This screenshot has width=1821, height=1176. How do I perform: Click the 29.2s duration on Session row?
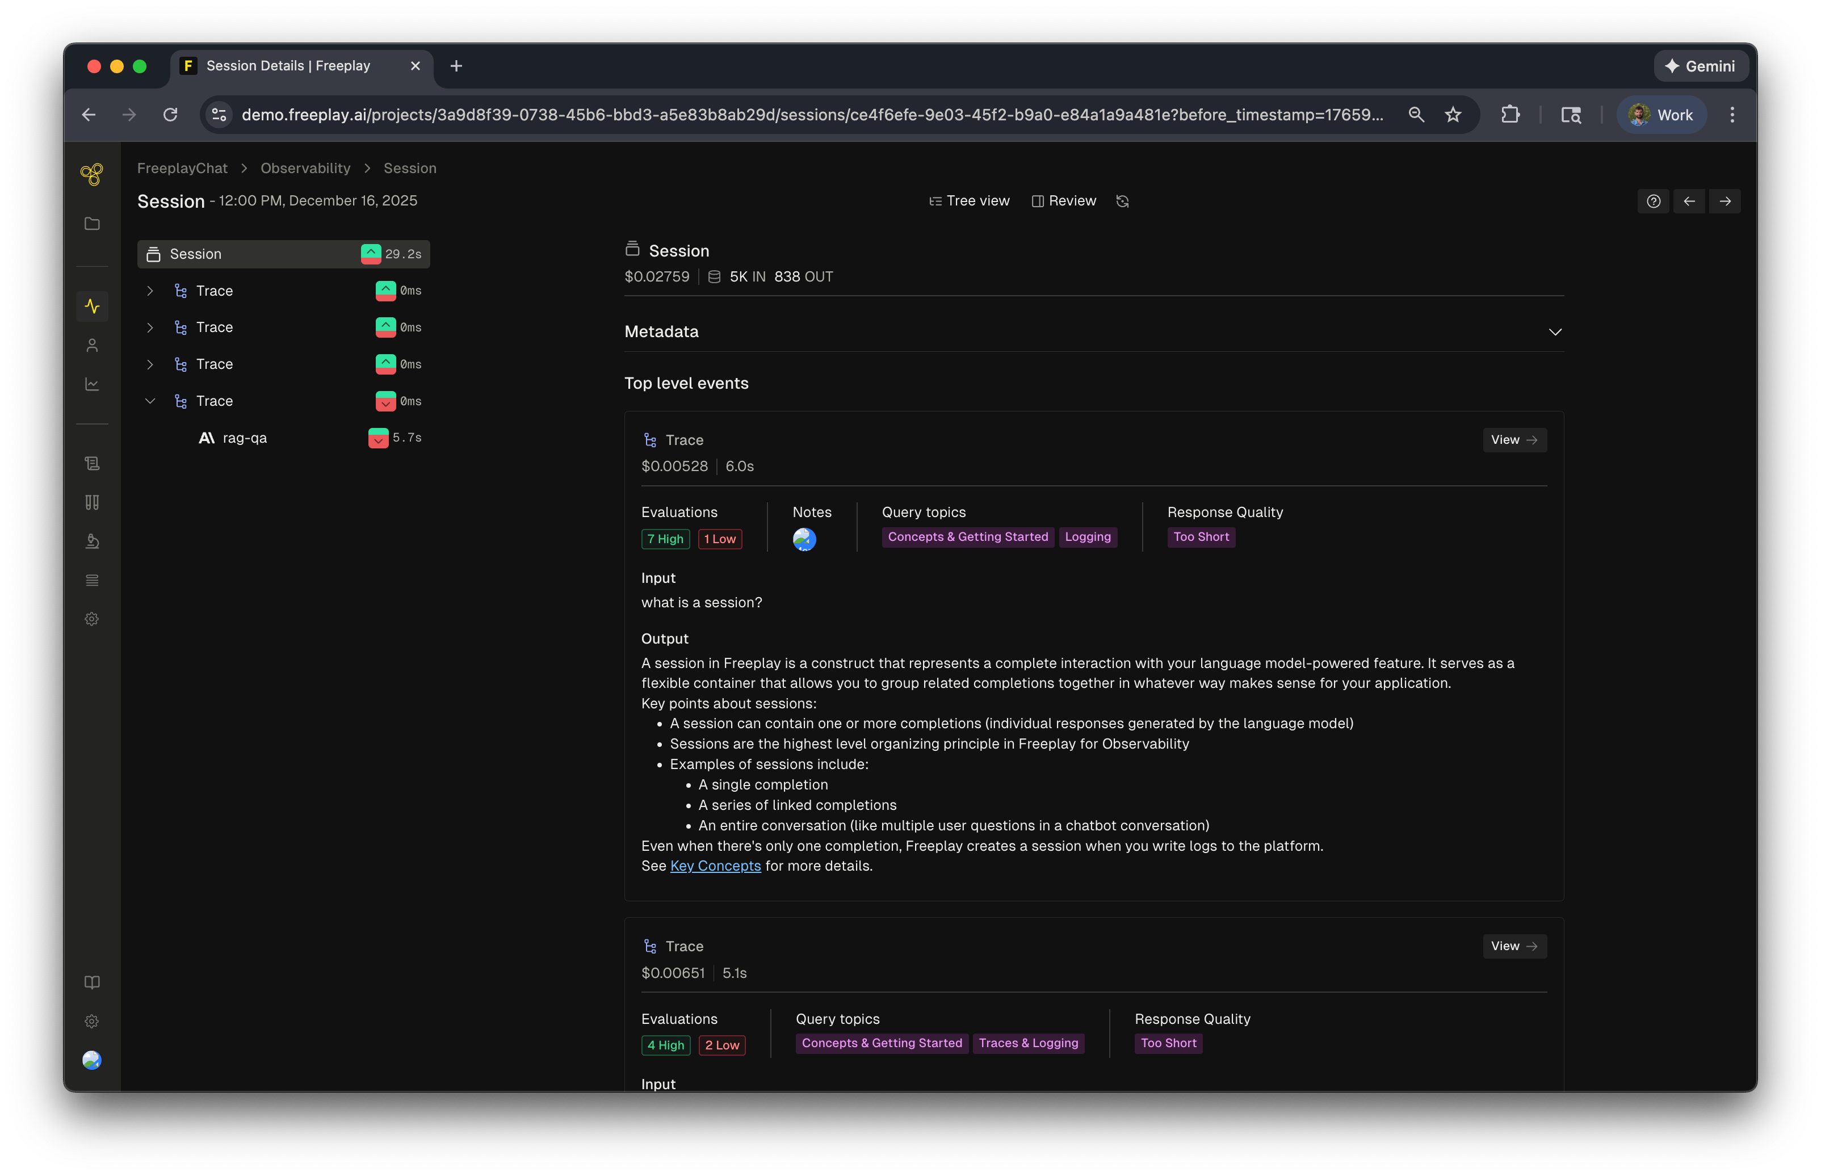pyautogui.click(x=403, y=254)
